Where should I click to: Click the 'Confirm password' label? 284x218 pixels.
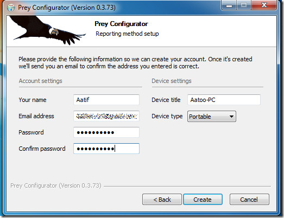42,149
